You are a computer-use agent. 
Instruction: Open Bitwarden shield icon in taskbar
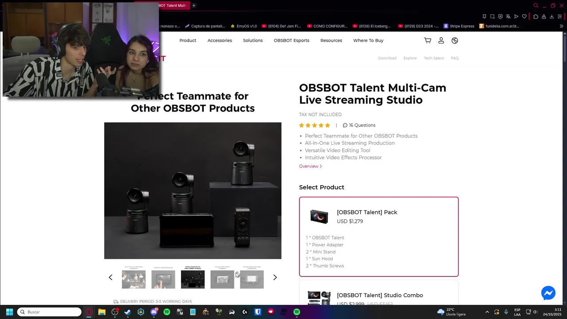coord(258,312)
